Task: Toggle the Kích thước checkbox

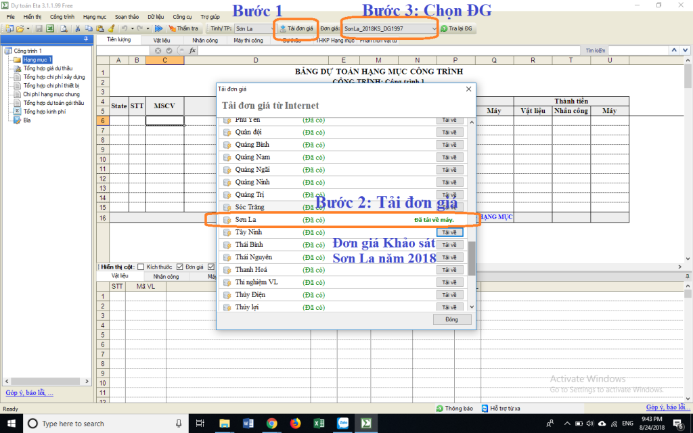Action: pyautogui.click(x=141, y=267)
